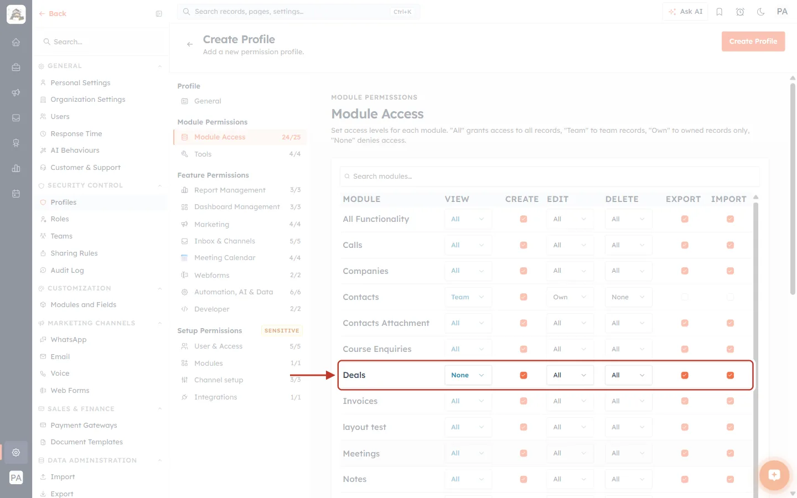This screenshot has width=797, height=498.
Task: Open the briefcase icon in left rail
Action: [16, 67]
